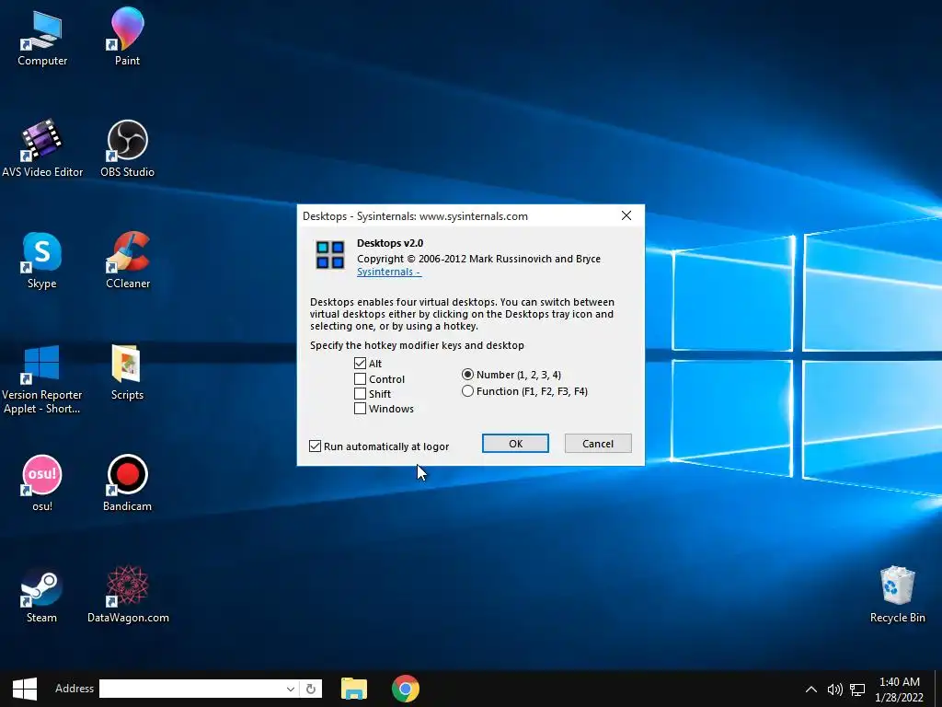Viewport: 942px width, 707px height.
Task: Select the Function (F1, F2, F3, F4) option
Action: click(467, 390)
